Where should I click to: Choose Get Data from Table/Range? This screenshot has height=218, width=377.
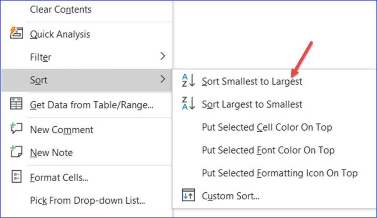coord(92,105)
